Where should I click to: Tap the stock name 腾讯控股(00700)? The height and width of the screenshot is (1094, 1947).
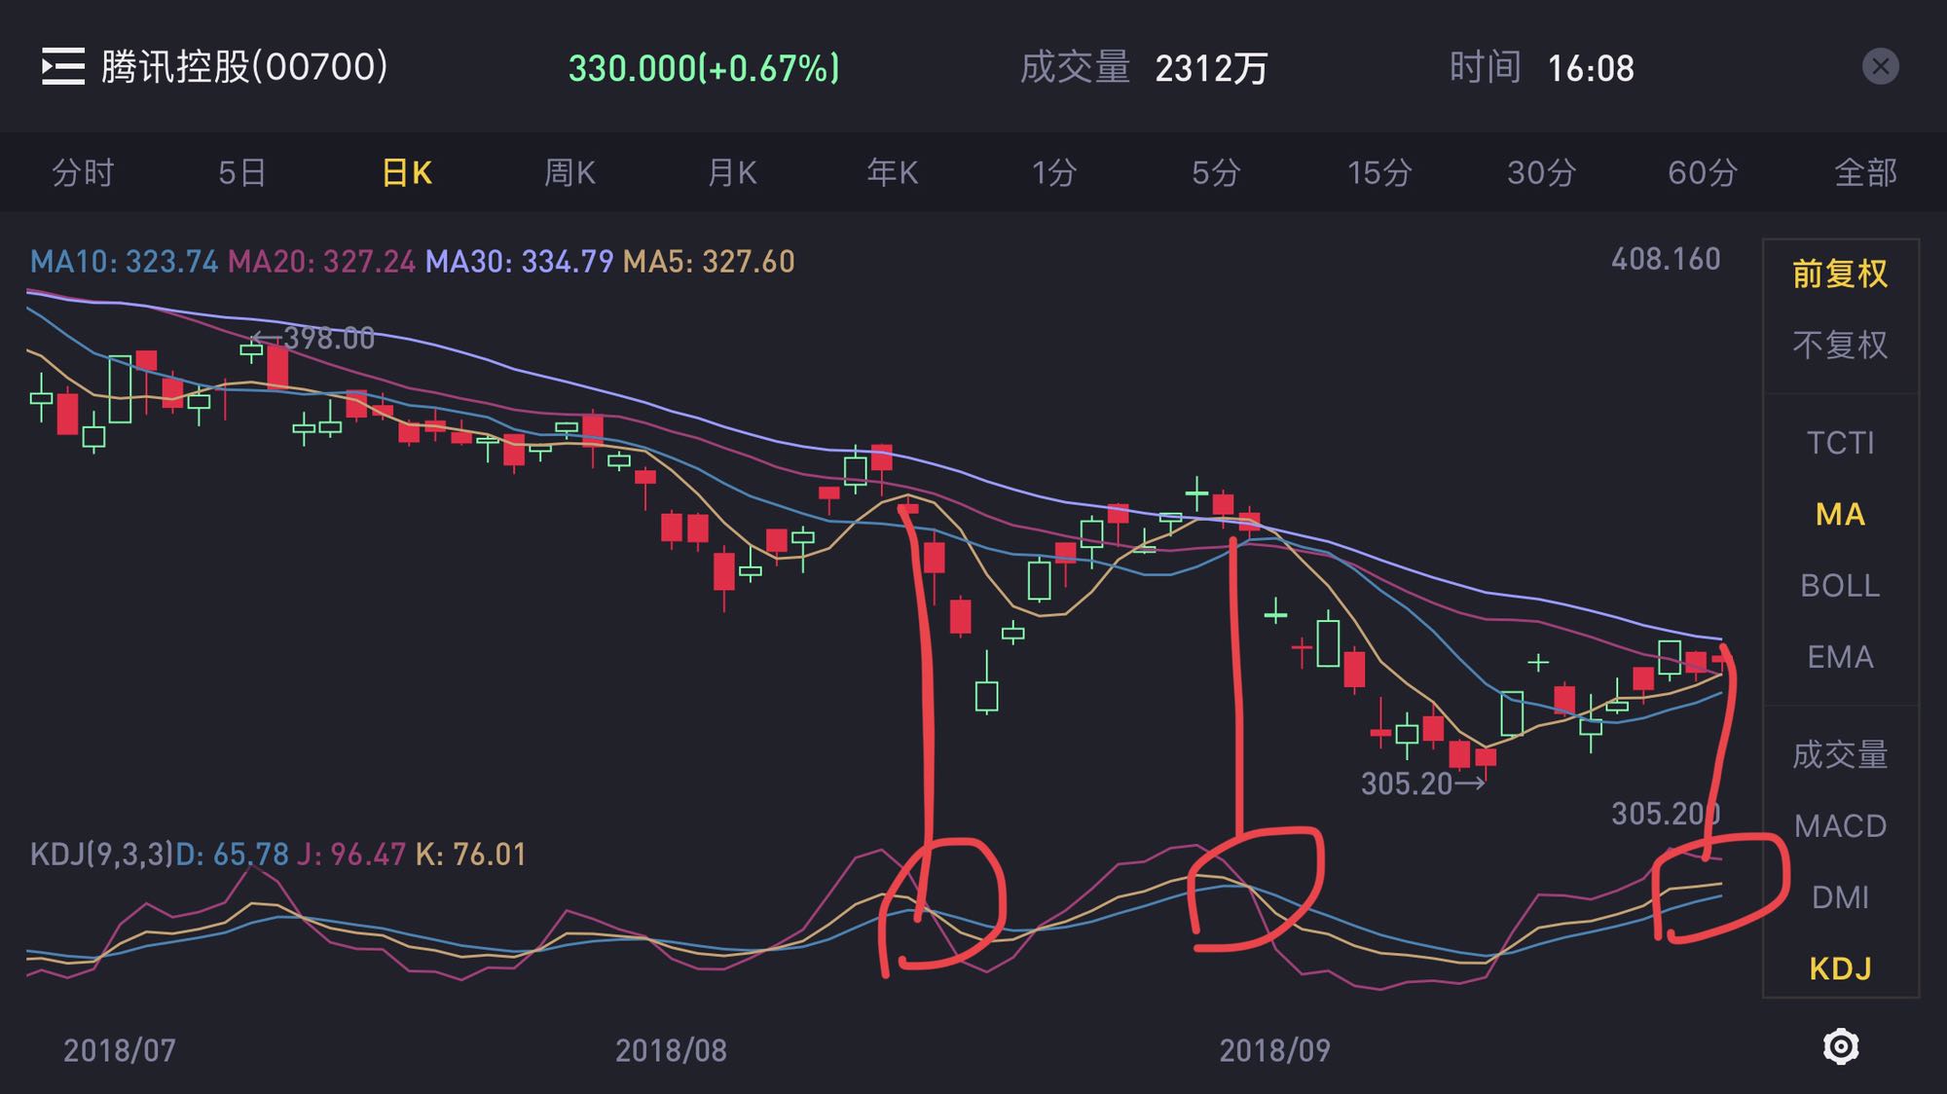(x=244, y=67)
